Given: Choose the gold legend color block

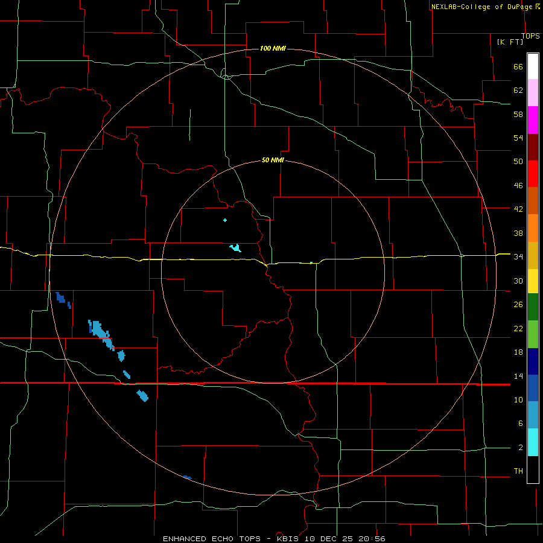Looking at the screenshot, I should (x=533, y=255).
